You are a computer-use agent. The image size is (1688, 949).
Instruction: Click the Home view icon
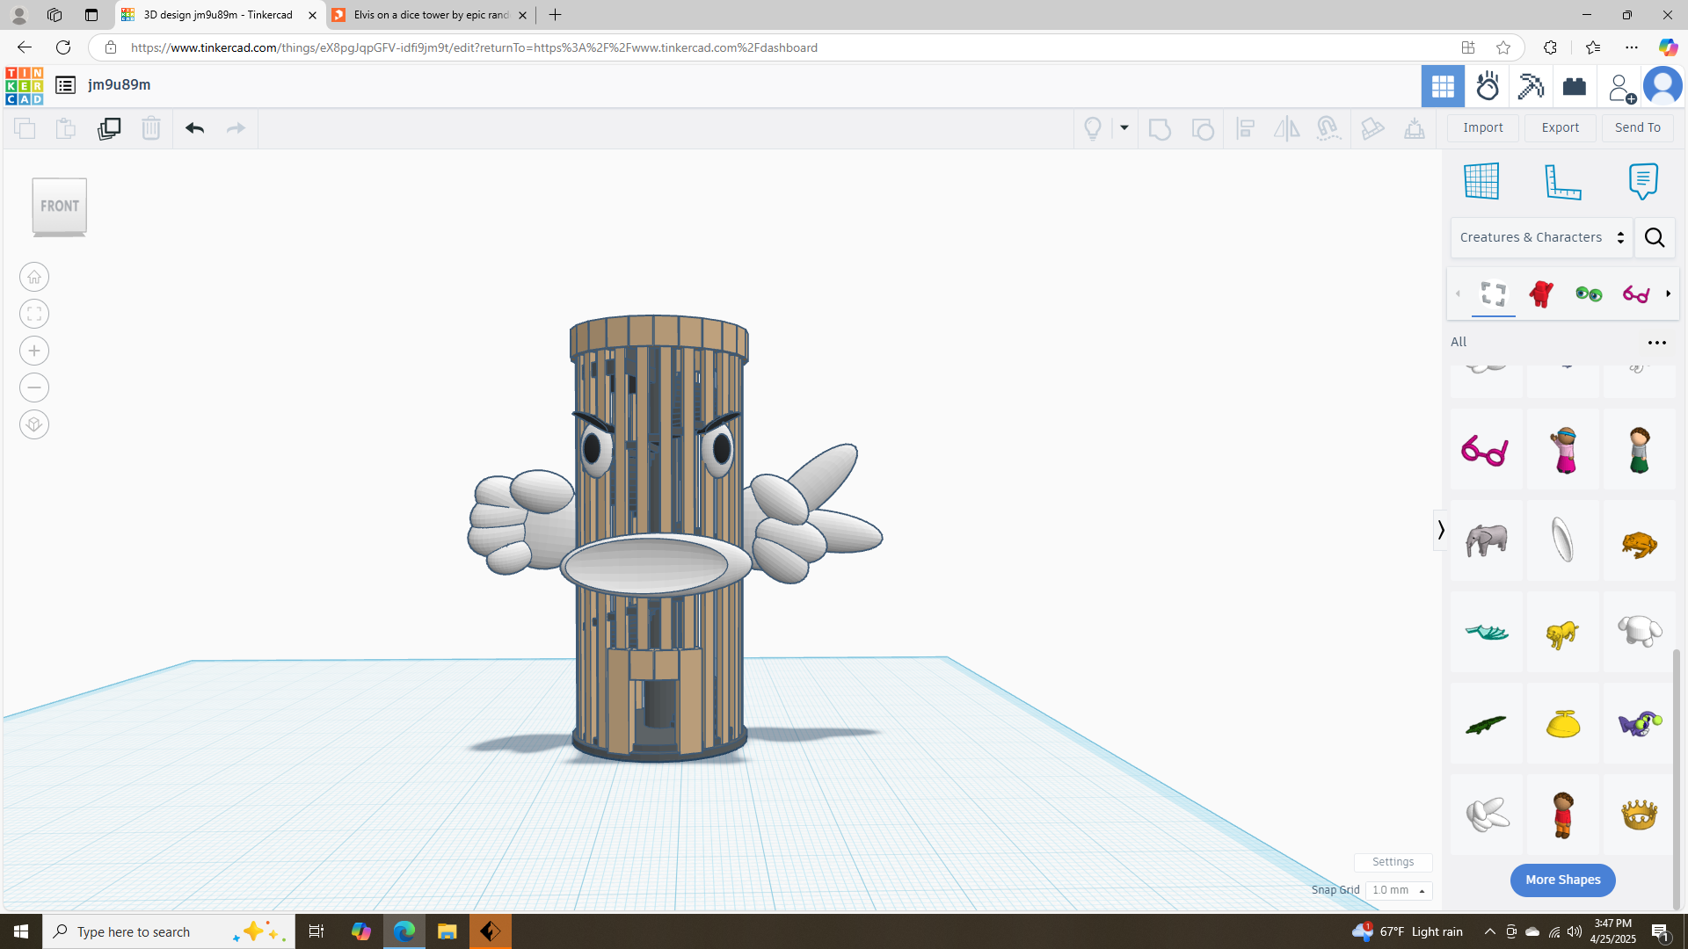(x=34, y=278)
